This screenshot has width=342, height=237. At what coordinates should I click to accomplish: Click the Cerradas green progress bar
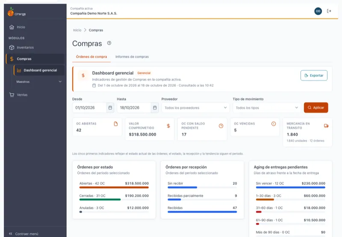point(100,199)
